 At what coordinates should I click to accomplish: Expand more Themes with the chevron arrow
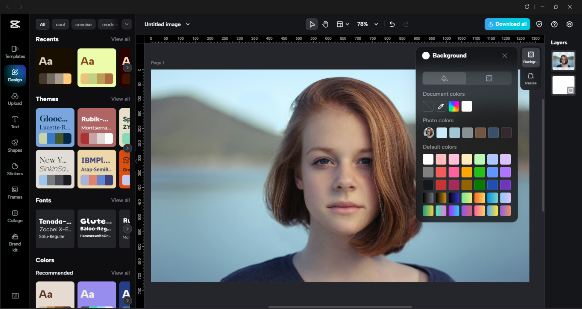[x=127, y=148]
